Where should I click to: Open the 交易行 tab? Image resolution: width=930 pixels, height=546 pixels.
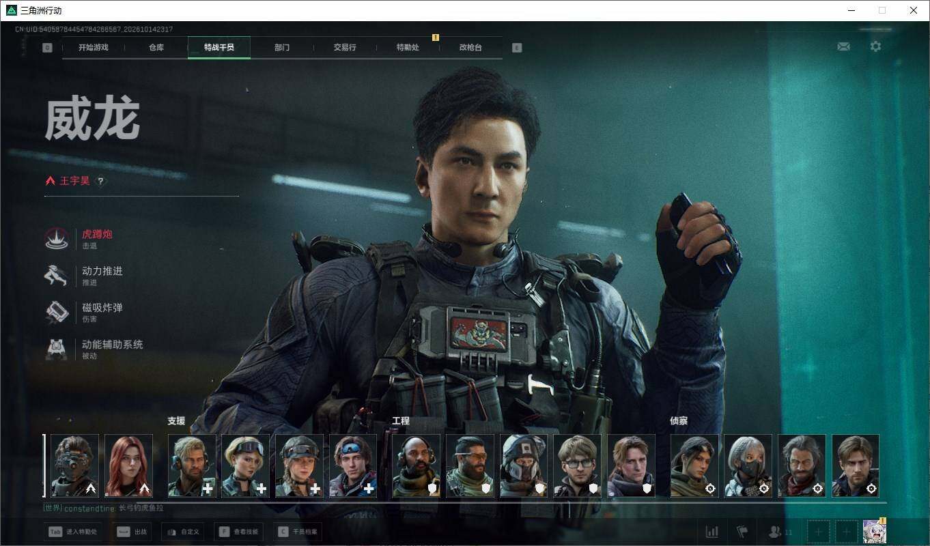tap(345, 48)
